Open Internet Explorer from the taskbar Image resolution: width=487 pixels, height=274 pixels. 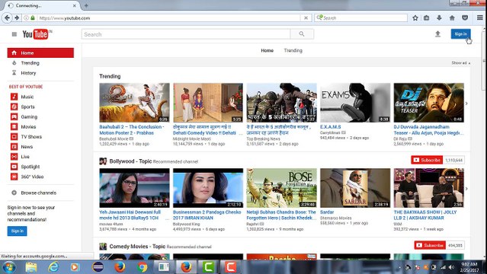click(53, 267)
